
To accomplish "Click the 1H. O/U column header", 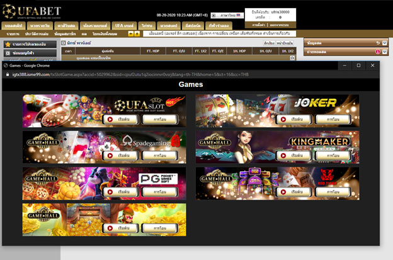I will [265, 51].
